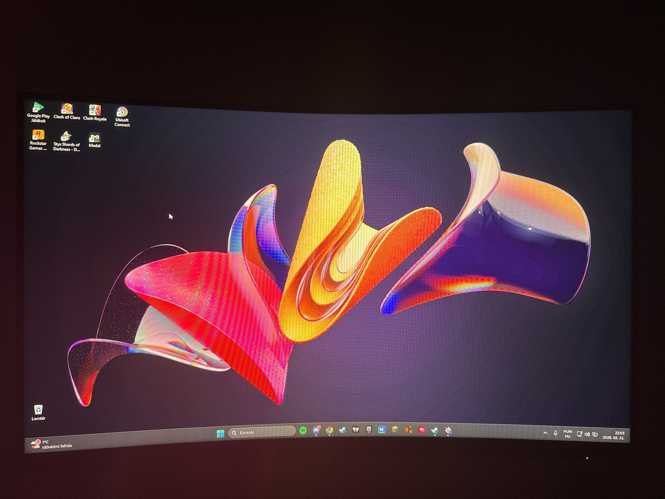Select the Clash Royale desktop icon
This screenshot has height=499, width=665.
click(95, 113)
